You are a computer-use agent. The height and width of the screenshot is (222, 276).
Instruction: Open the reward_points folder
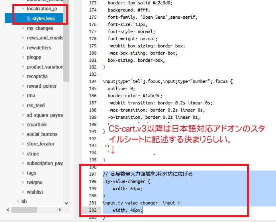tap(41, 86)
